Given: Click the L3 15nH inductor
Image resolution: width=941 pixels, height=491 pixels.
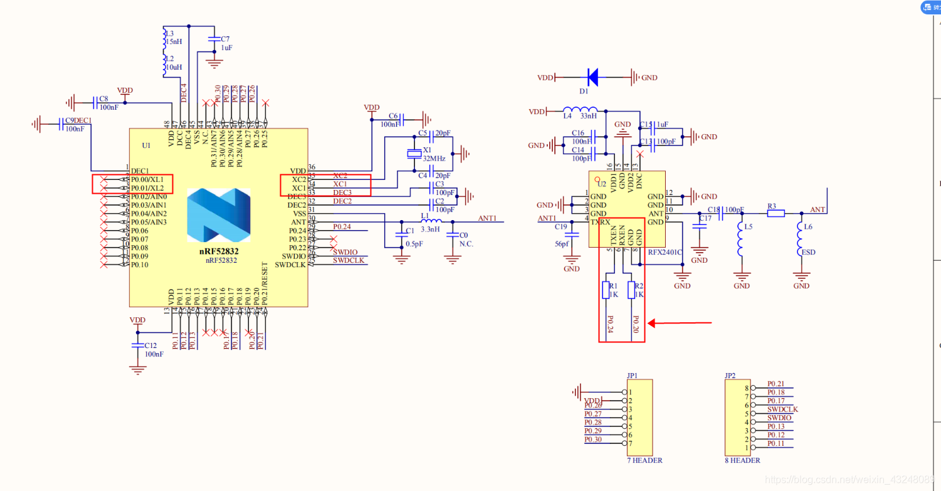Looking at the screenshot, I should (164, 39).
